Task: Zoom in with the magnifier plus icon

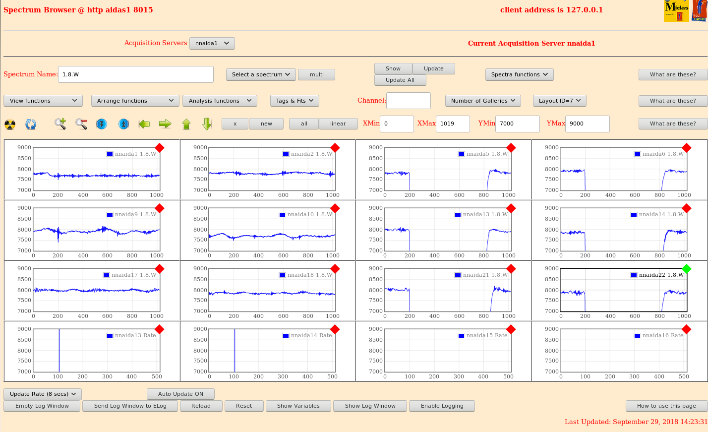Action: [60, 124]
